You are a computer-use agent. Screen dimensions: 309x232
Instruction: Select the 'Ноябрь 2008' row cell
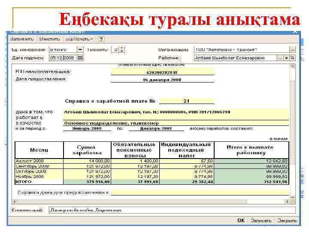(x=39, y=177)
